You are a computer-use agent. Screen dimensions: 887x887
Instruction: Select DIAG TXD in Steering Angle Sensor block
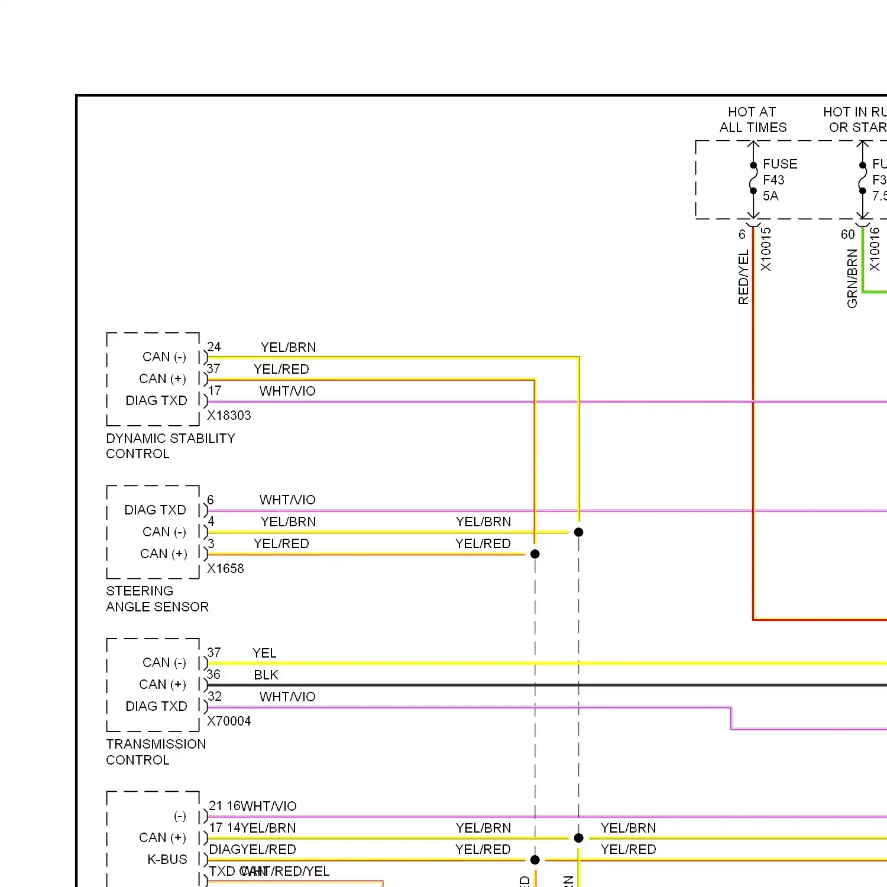pos(155,510)
